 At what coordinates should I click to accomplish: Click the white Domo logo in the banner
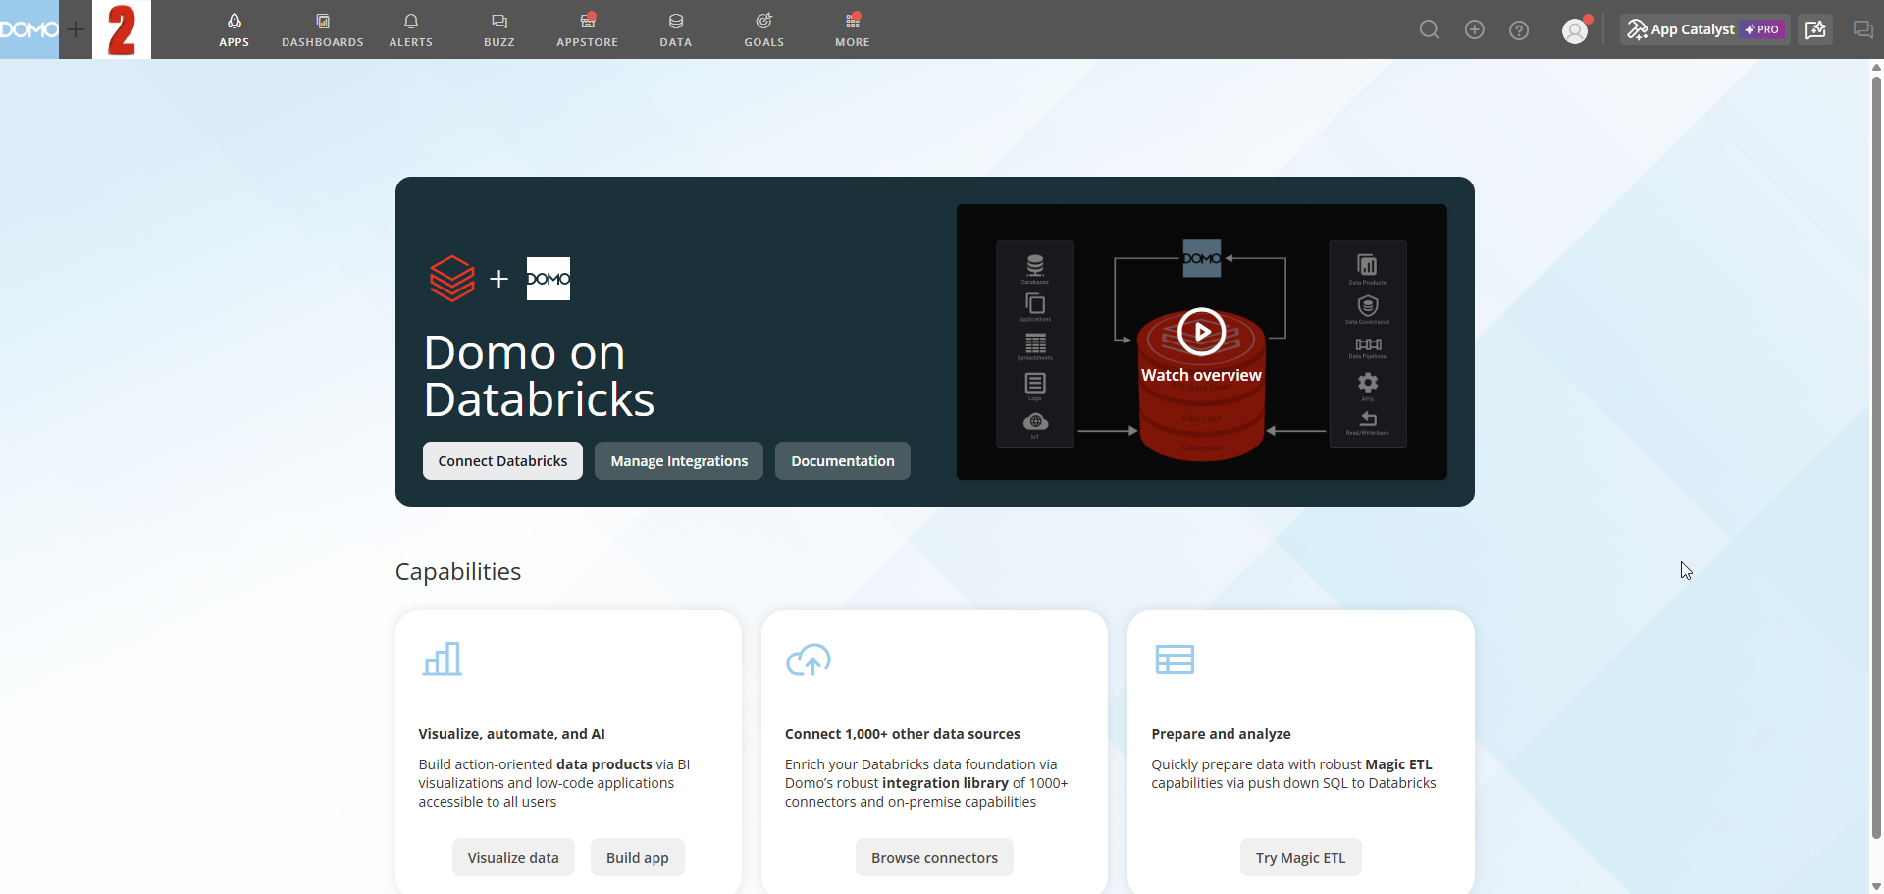549,279
